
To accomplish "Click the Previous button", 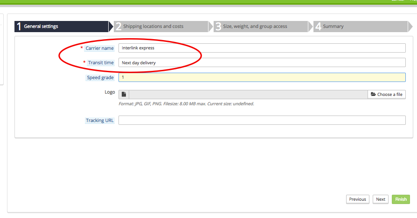I will coord(358,199).
